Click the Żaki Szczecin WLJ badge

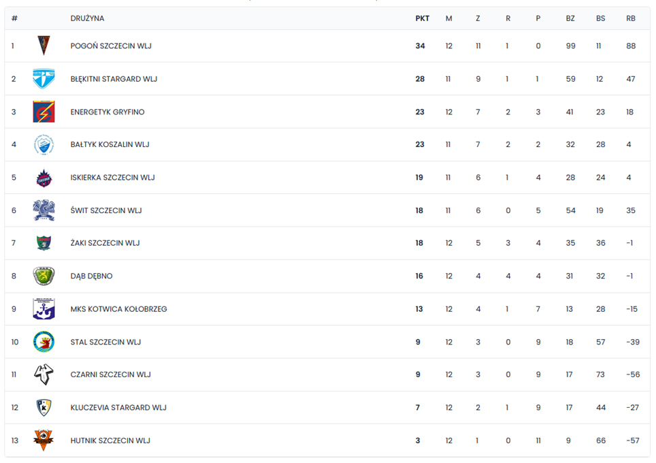point(44,243)
